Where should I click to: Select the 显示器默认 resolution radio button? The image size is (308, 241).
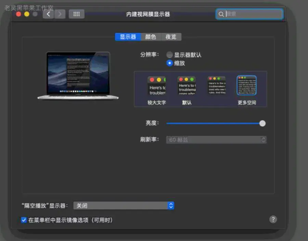pyautogui.click(x=169, y=55)
